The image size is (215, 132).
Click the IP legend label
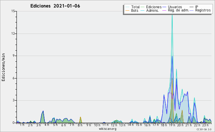[x=197, y=7]
